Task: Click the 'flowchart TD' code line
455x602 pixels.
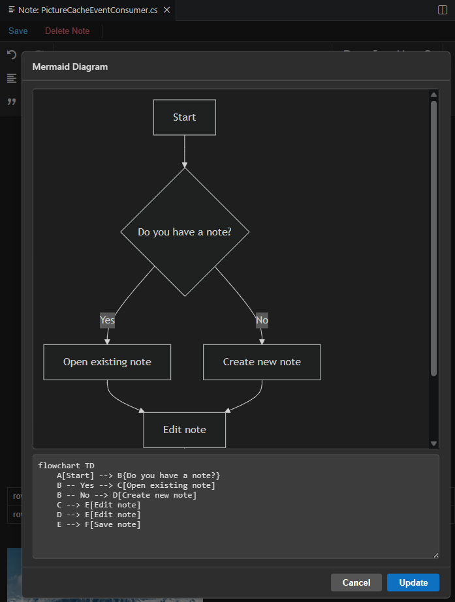Action: (66, 466)
